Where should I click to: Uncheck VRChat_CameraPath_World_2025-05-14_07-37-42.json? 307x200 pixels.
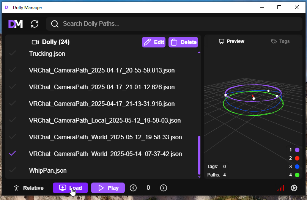click(x=13, y=154)
